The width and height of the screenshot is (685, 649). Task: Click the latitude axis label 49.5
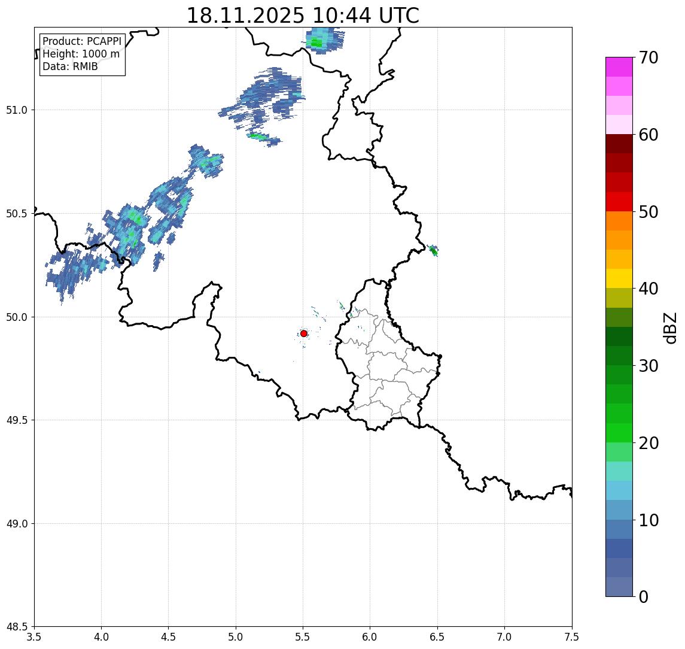(17, 420)
